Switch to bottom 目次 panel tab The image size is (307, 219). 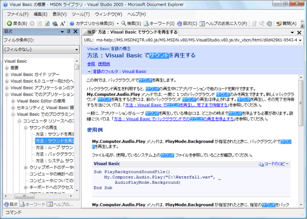(11, 205)
